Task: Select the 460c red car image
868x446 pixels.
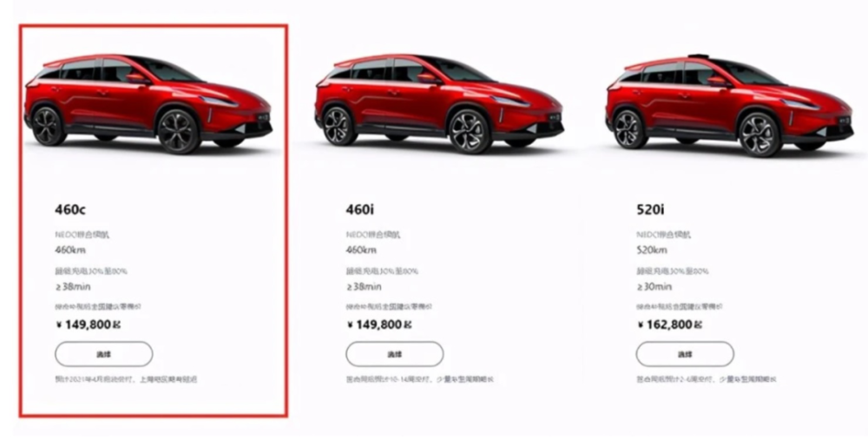Action: point(148,104)
